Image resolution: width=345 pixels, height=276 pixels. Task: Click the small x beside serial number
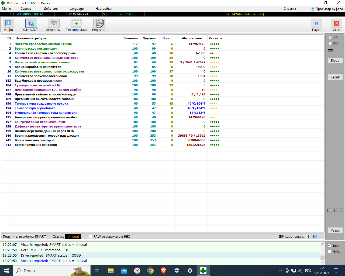104,14
